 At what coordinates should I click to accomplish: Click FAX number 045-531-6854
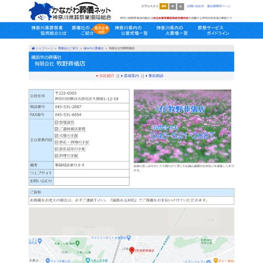pos(68,115)
